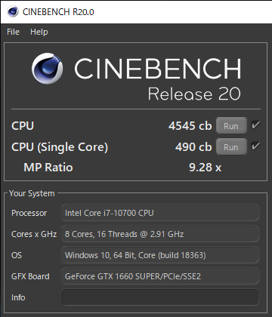The image size is (272, 317).
Task: Click the CINEBENCH R20.0 window title
Action: click(58, 12)
